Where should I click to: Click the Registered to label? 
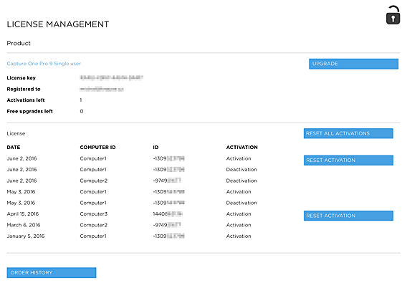pyautogui.click(x=24, y=89)
